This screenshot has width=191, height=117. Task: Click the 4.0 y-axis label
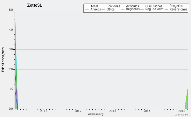(x=11, y=30)
